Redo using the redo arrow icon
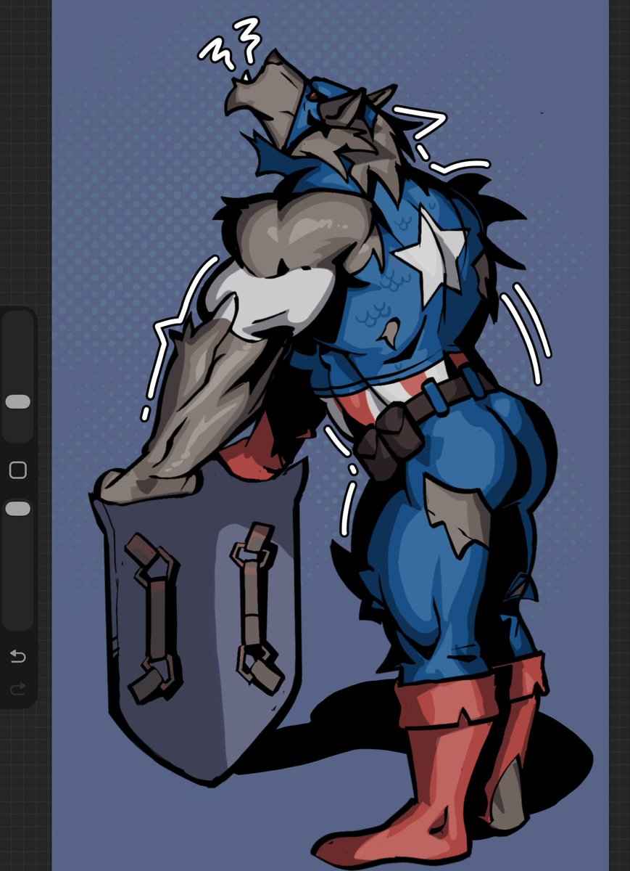The height and width of the screenshot is (871, 630). click(x=18, y=687)
